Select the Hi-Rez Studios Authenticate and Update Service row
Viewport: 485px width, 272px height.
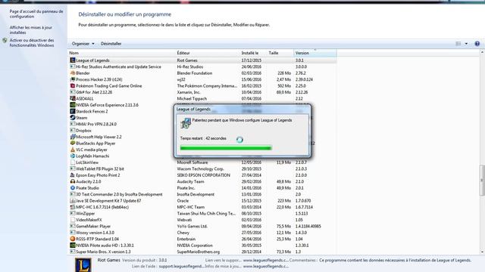coord(202,66)
